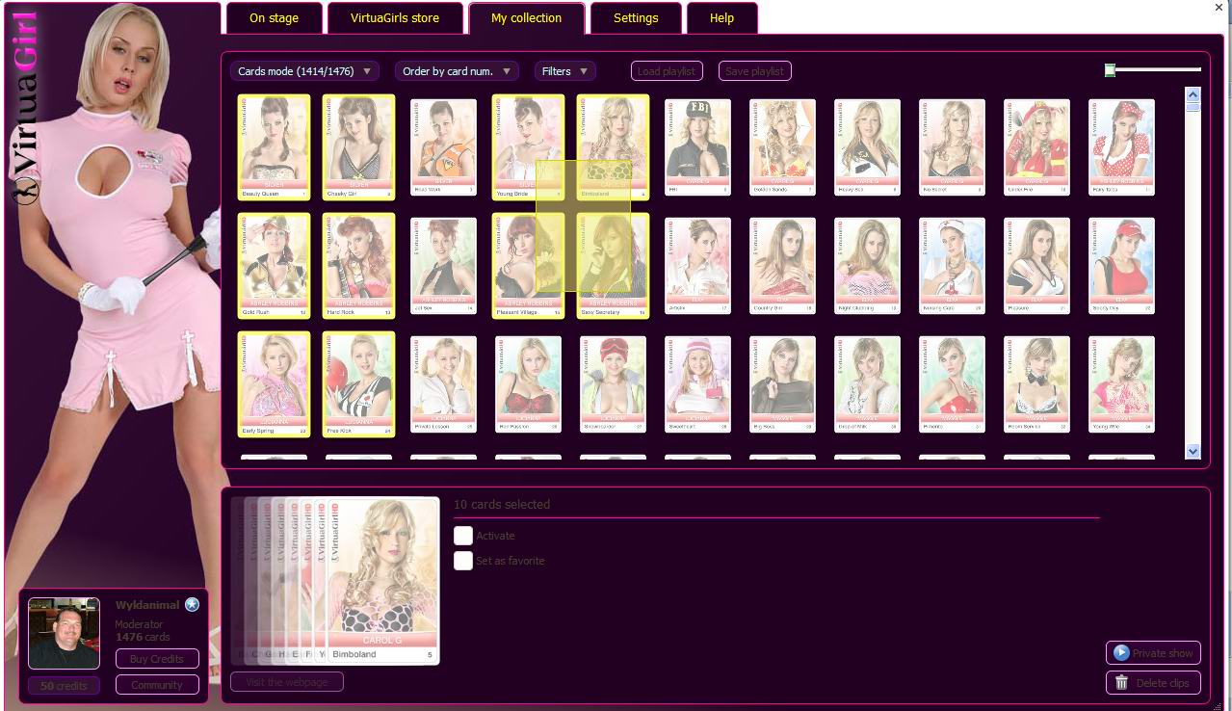Screen dimensions: 1232x711
Task: Go to the Help tab
Action: pos(721,18)
